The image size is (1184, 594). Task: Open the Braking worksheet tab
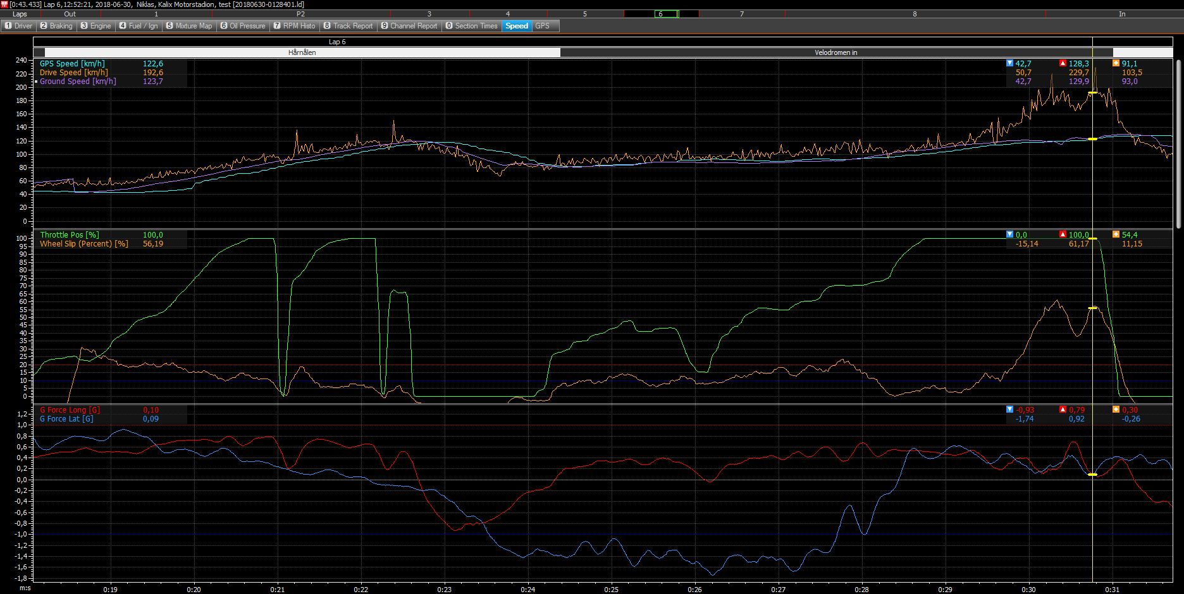click(56, 26)
